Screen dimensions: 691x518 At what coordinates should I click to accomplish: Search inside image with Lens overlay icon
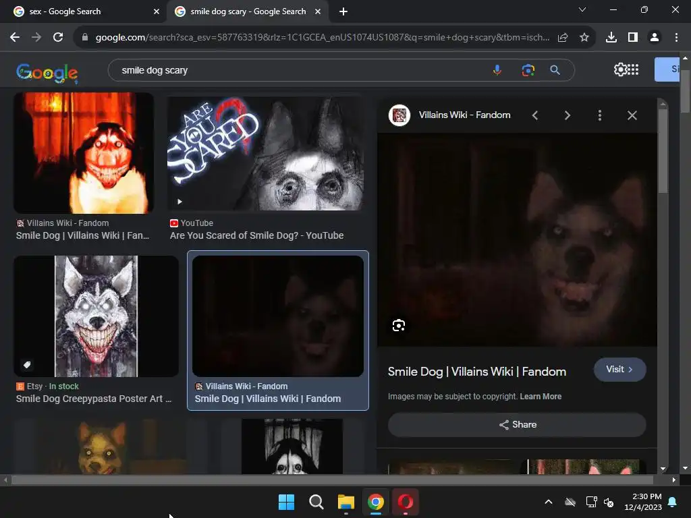[398, 326]
